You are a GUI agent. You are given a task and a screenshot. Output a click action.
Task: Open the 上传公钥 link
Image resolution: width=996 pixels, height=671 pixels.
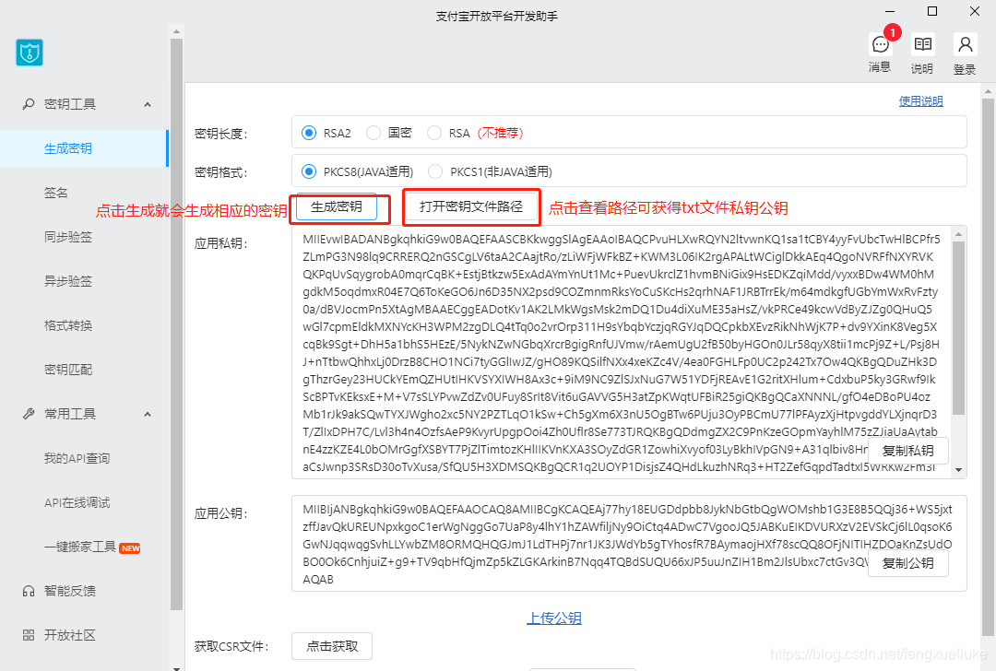click(553, 618)
